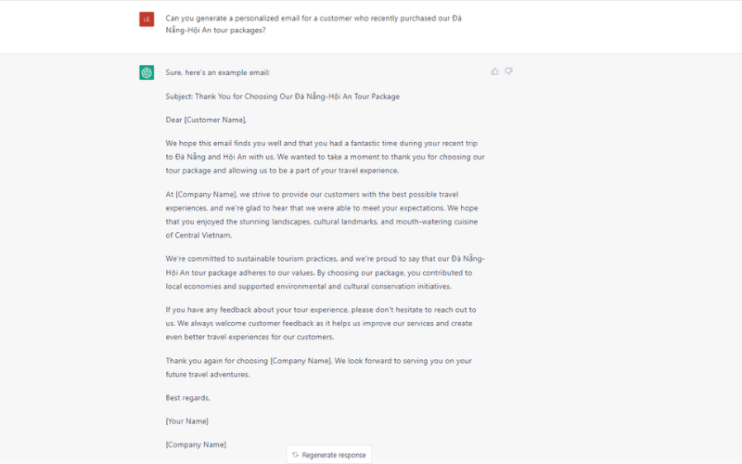The width and height of the screenshot is (742, 464).
Task: Give the response a thumbs up
Action: [494, 71]
